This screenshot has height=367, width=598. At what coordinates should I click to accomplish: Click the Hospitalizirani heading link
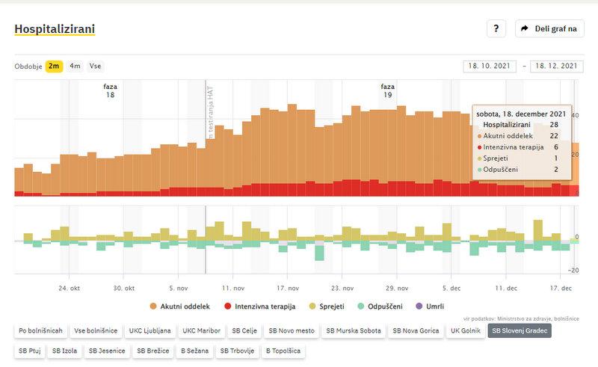(55, 29)
